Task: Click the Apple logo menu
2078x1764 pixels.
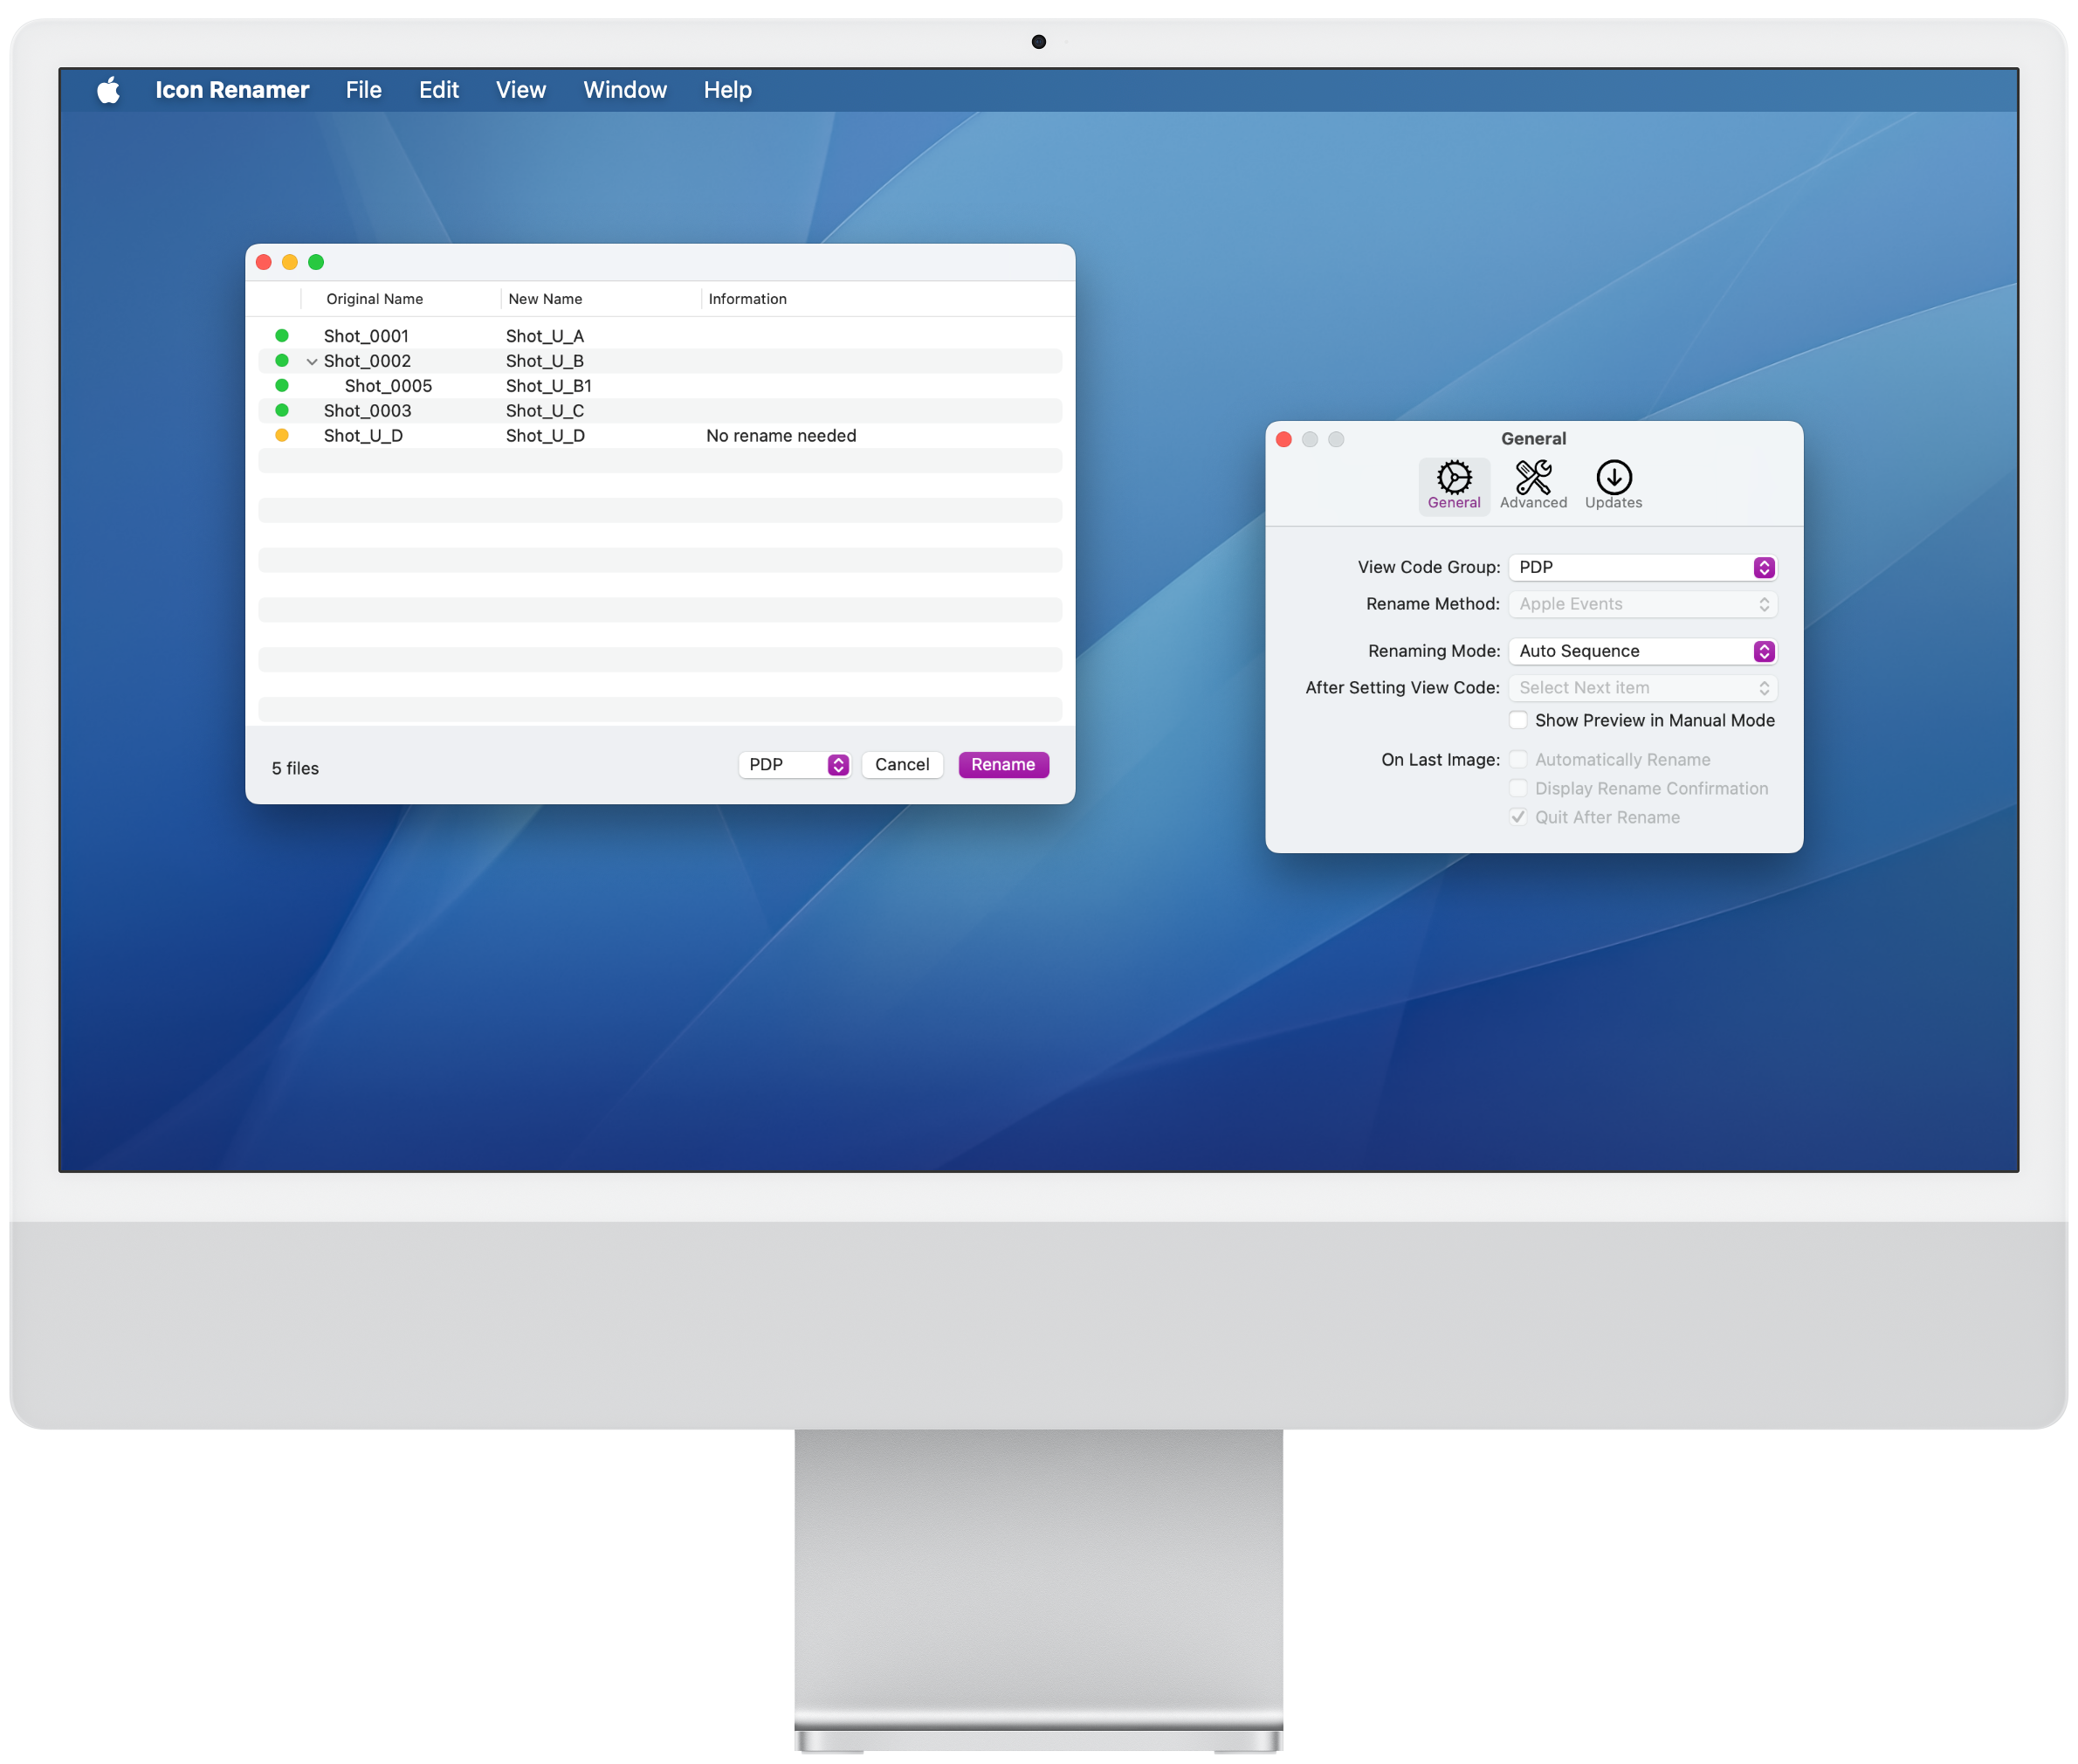Action: (108, 90)
